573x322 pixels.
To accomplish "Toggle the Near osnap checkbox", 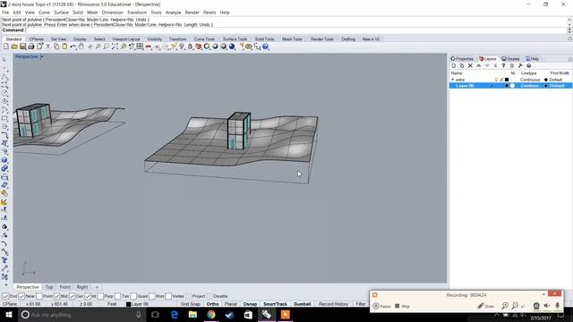I will [x=21, y=296].
